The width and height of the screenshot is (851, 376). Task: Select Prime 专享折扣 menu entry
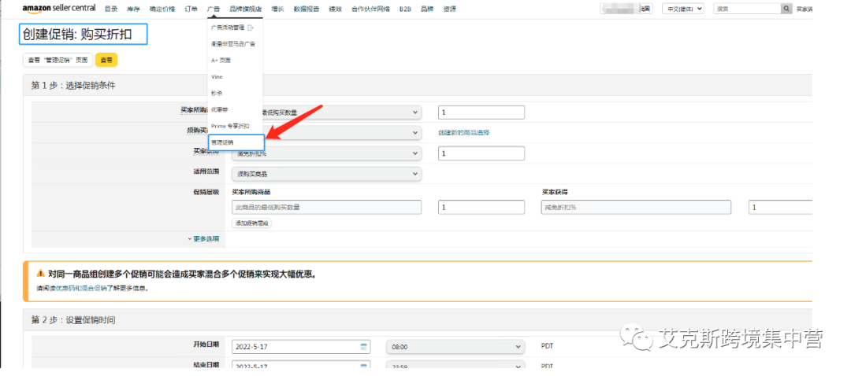230,126
